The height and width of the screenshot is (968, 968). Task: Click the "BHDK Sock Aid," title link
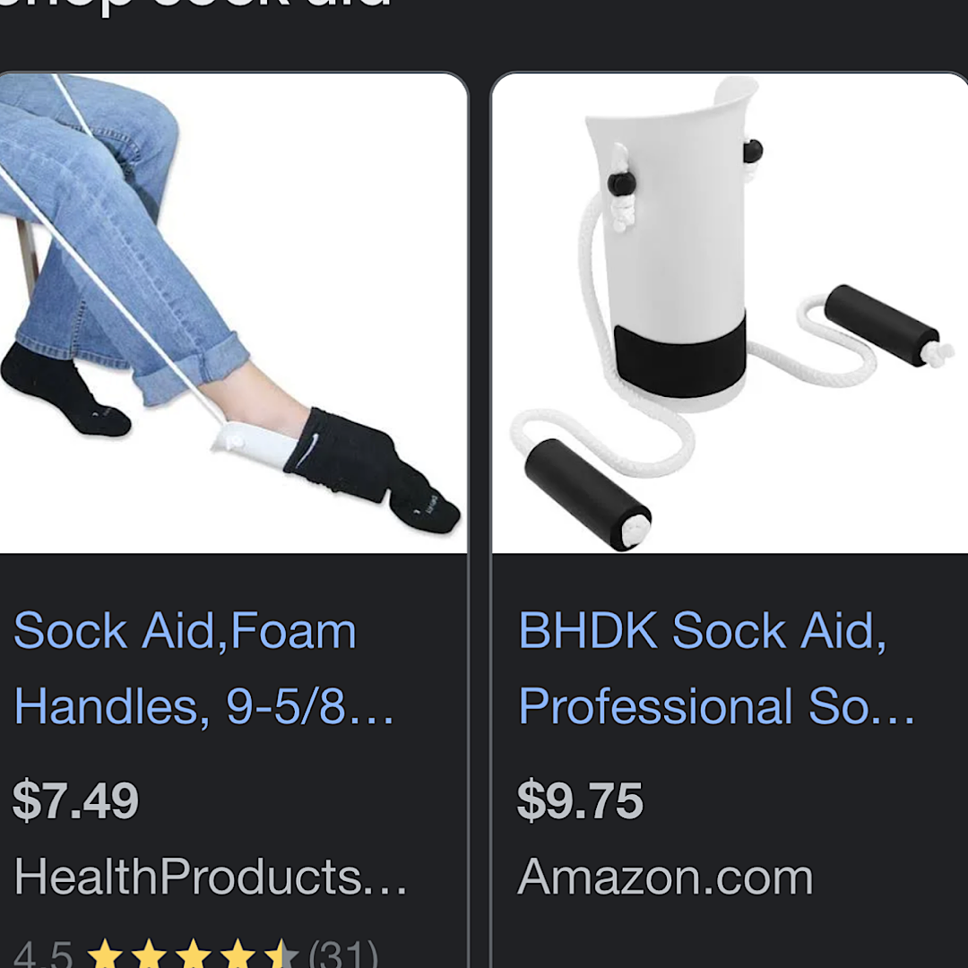pos(703,631)
